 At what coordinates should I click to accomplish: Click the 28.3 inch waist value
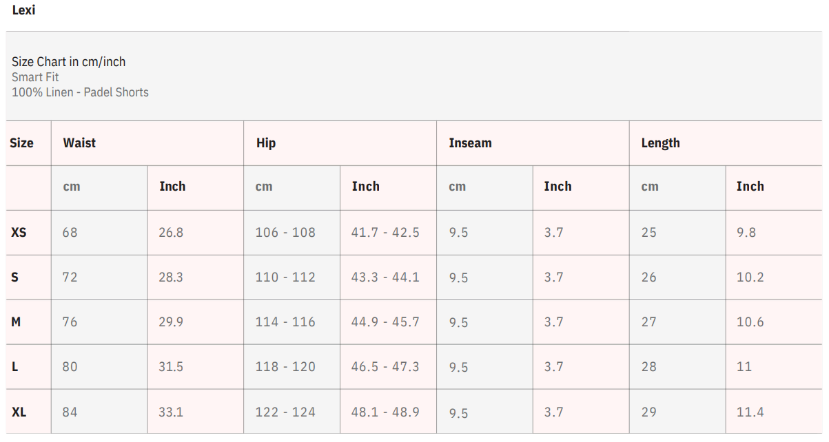point(171,277)
